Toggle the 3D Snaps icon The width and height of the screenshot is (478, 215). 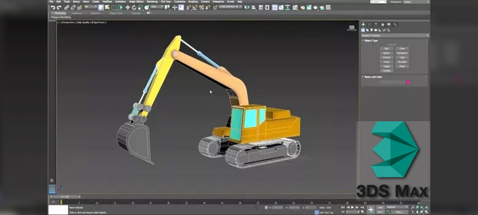(188, 8)
